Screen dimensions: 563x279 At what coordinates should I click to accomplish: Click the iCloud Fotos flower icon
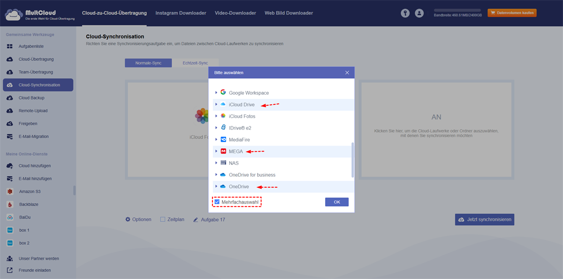[223, 116]
